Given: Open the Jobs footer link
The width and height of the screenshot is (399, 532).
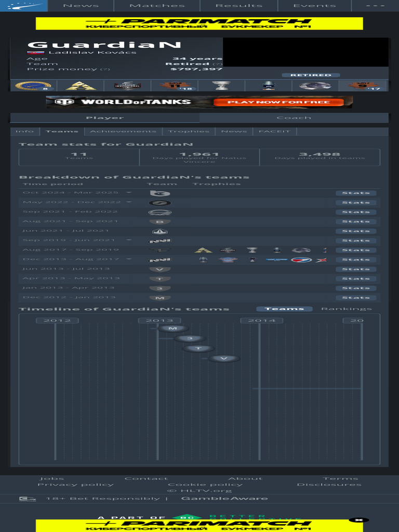Looking at the screenshot, I should (51, 478).
